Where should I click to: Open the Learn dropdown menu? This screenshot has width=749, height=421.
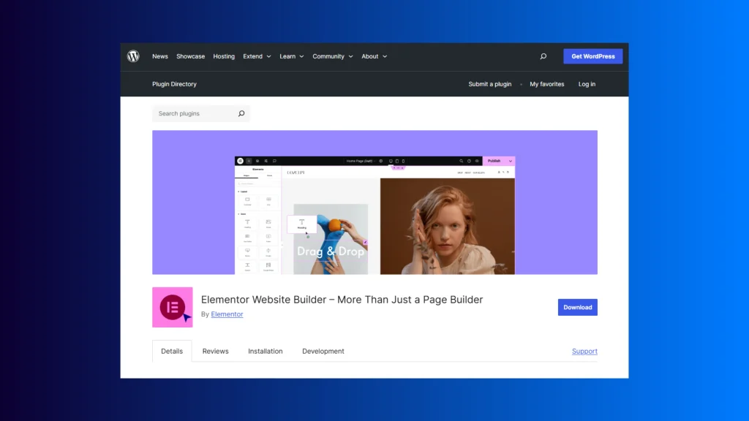291,56
